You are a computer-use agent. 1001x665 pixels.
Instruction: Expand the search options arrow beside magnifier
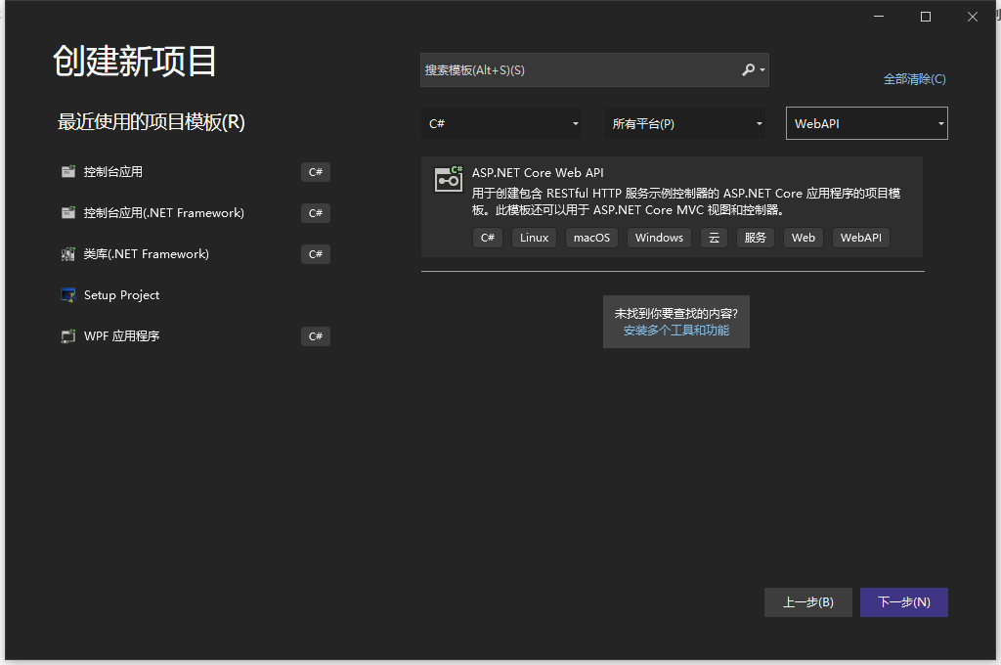coord(762,69)
